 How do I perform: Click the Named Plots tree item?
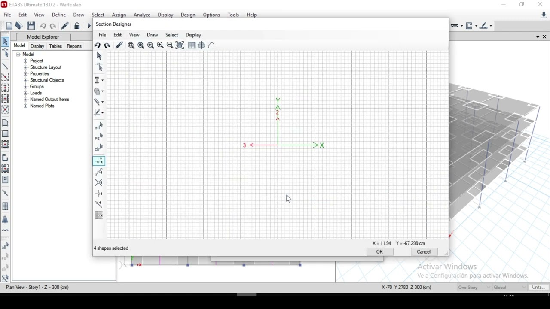(x=42, y=106)
